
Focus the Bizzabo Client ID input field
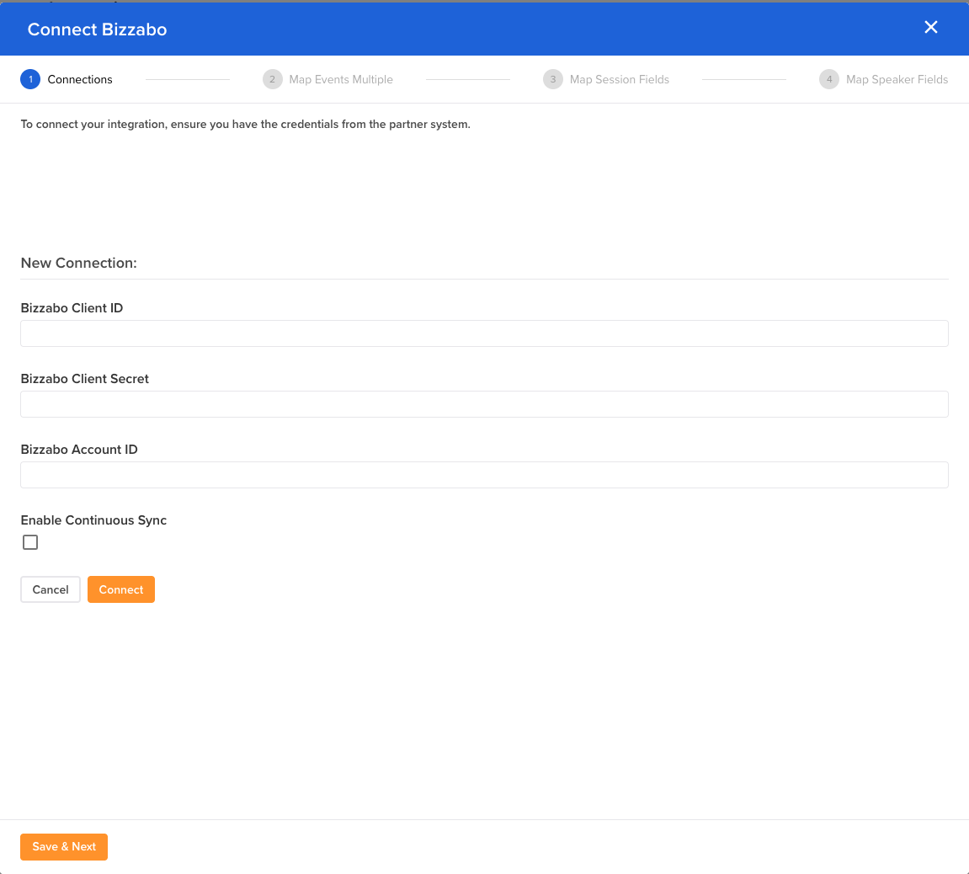click(x=484, y=333)
